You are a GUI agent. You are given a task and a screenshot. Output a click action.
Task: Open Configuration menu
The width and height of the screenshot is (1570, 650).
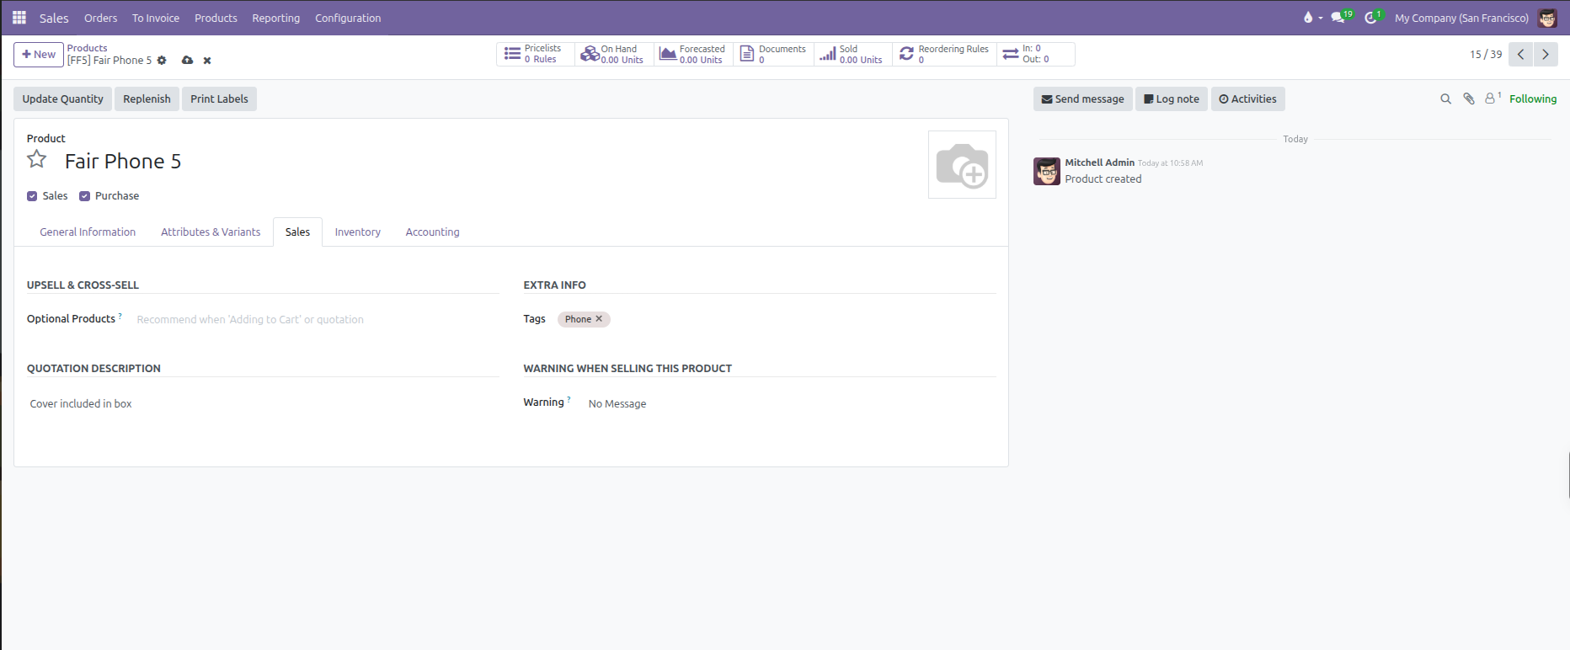(x=348, y=18)
